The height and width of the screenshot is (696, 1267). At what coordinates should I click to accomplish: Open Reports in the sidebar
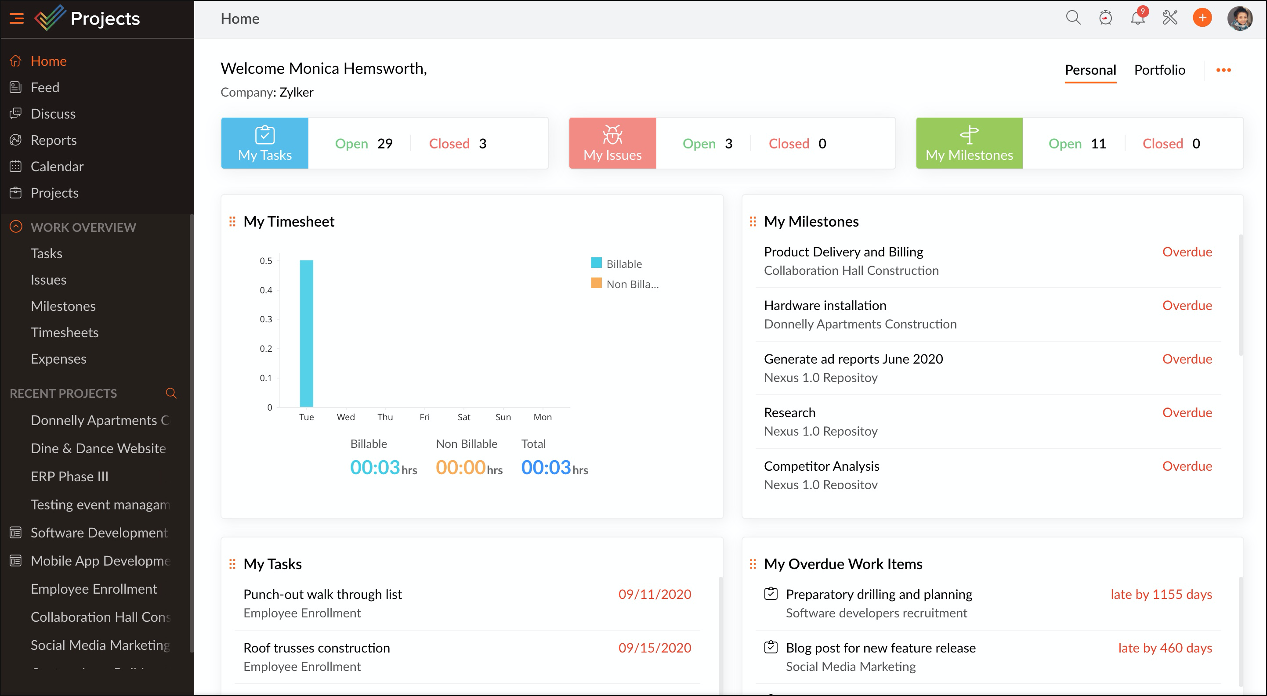click(53, 140)
